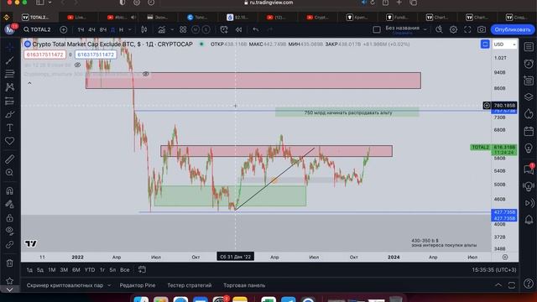Set range to Все
Viewport: 537px width, 302px height.
pyautogui.click(x=125, y=270)
